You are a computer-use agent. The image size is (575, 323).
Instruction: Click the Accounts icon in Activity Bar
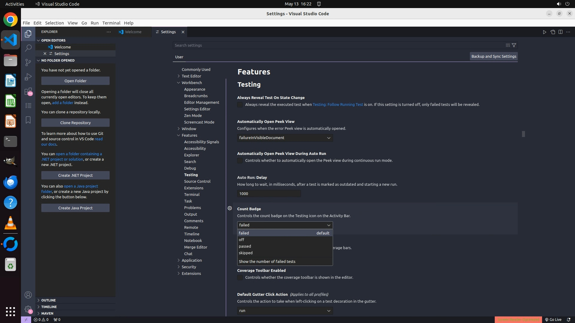pyautogui.click(x=28, y=295)
